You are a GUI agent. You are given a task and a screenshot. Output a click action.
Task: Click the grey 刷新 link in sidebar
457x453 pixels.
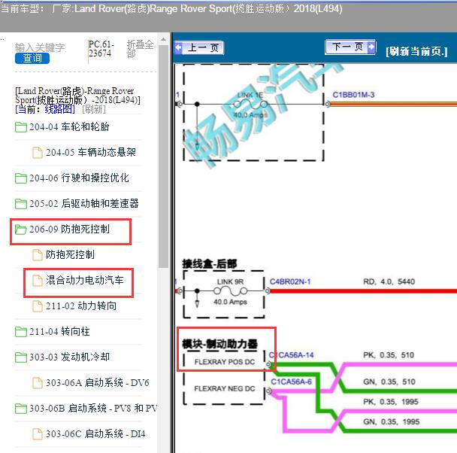click(x=94, y=109)
